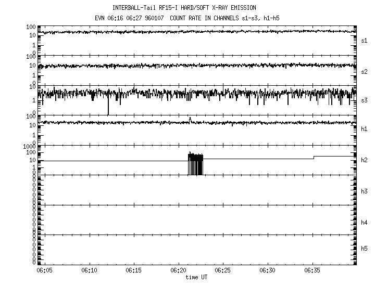Click the h2 channel label

[x=365, y=160]
